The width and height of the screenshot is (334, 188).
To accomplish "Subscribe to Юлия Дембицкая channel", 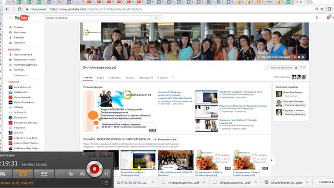I will 291,96.
